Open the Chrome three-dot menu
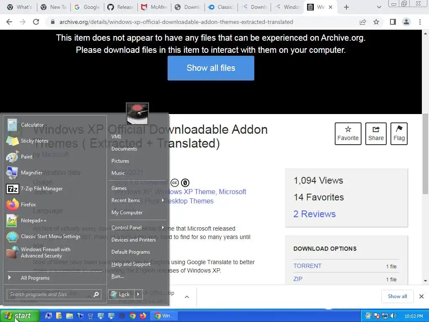Screen dimensions: 429x322 coord(420,22)
